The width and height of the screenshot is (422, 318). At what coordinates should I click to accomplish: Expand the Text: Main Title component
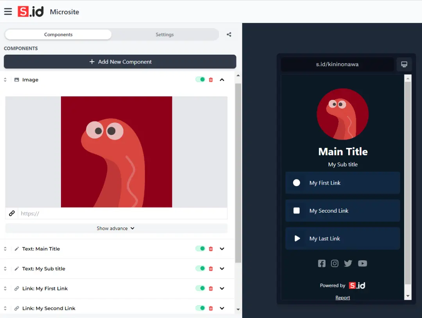(x=222, y=249)
